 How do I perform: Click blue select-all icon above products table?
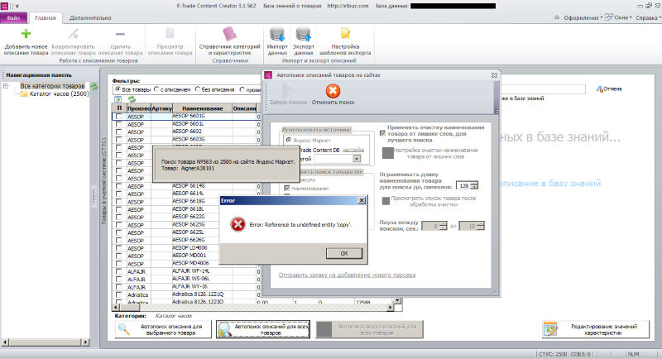[x=118, y=99]
